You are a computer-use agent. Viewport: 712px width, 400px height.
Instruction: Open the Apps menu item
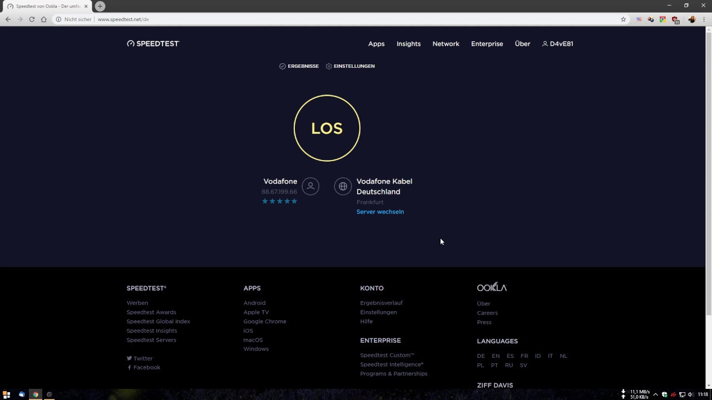[376, 44]
